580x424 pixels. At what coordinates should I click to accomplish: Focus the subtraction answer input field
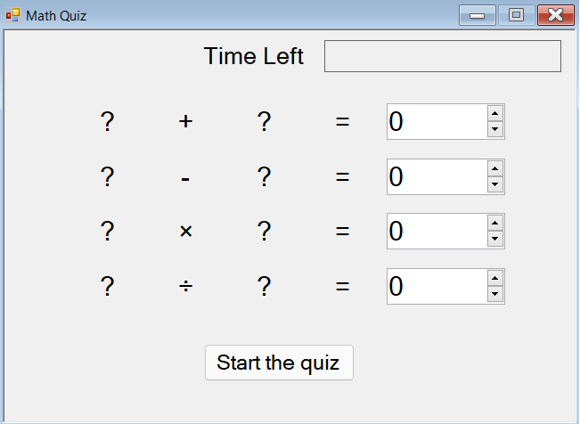(437, 177)
